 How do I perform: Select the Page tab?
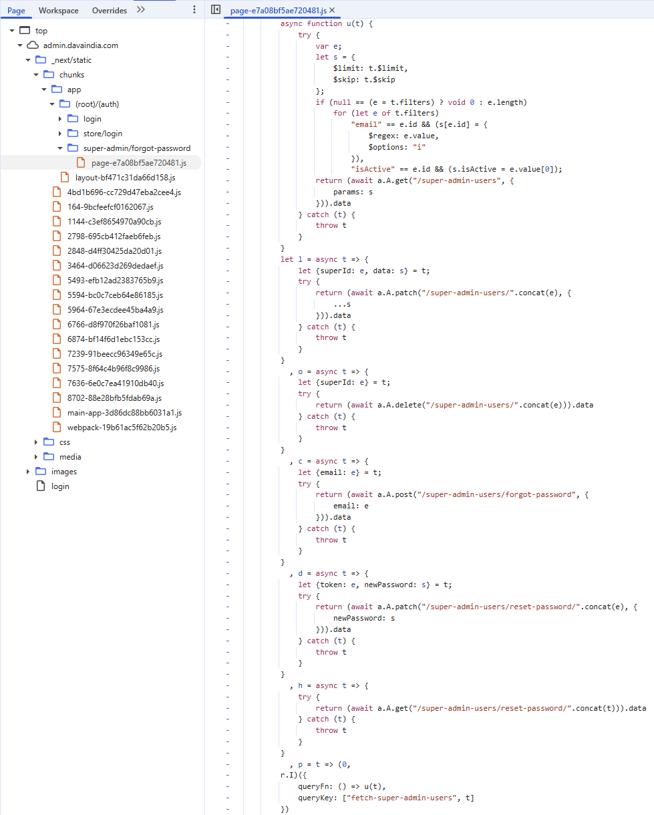click(x=16, y=11)
